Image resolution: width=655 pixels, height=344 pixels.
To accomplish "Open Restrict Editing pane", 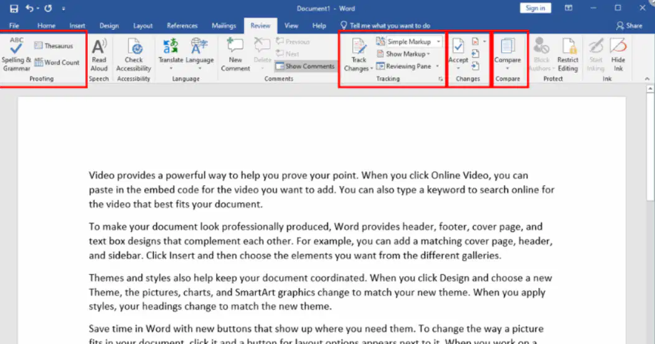I will 568,54.
